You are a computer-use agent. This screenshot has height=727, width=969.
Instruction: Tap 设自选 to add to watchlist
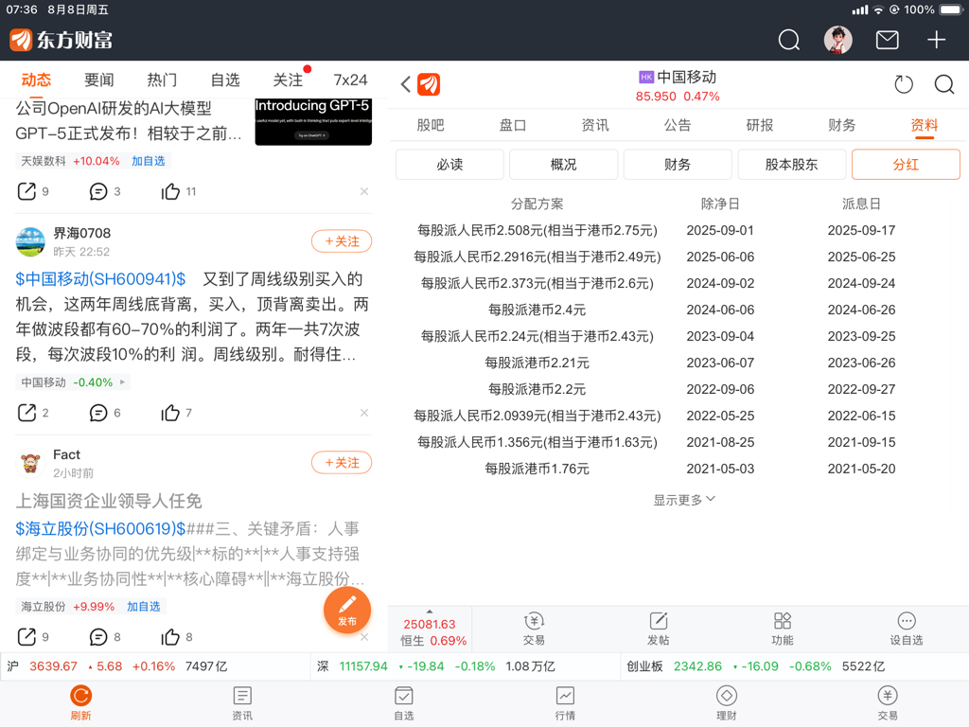pyautogui.click(x=906, y=629)
